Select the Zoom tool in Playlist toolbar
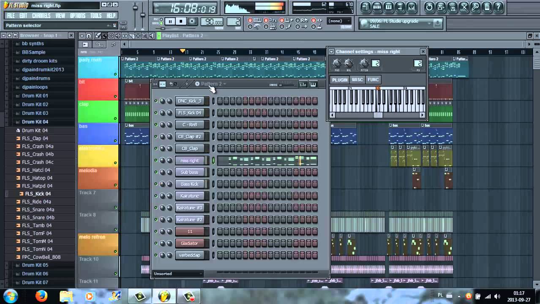This screenshot has width=540, height=304. click(x=145, y=36)
